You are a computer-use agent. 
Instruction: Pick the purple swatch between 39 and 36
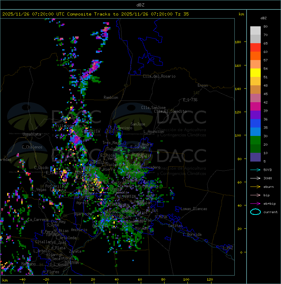(255, 115)
